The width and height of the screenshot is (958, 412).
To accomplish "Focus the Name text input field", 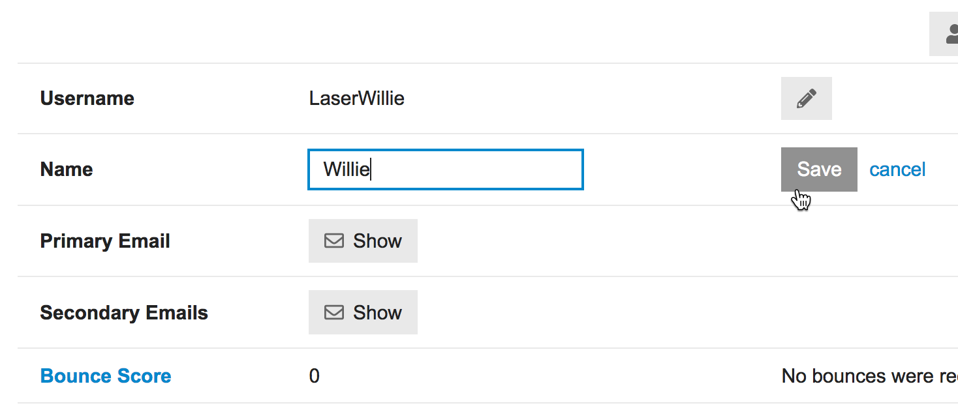I will [x=446, y=169].
